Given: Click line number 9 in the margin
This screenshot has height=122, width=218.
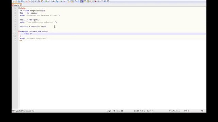Looking at the screenshot, I should point(15,27).
